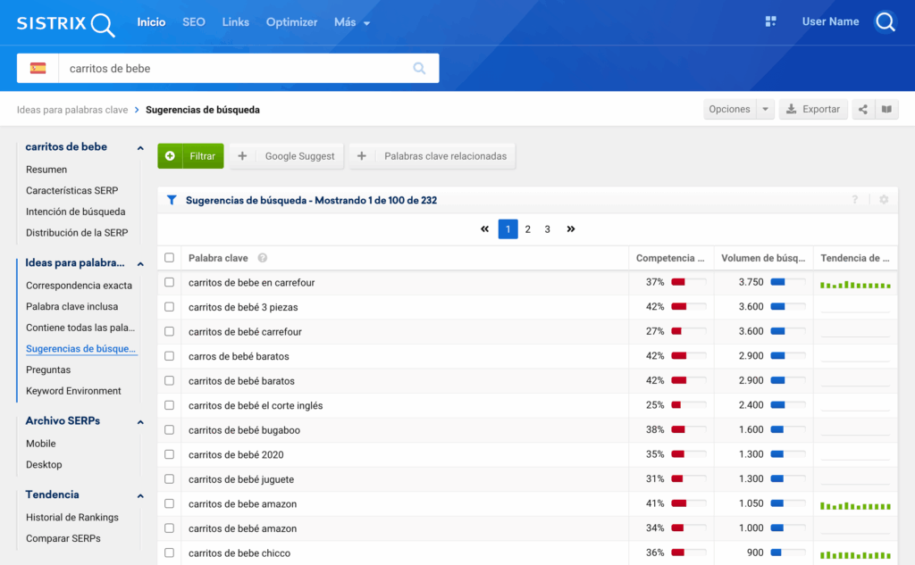
Task: Click the SISTRIX logo
Action: click(65, 23)
